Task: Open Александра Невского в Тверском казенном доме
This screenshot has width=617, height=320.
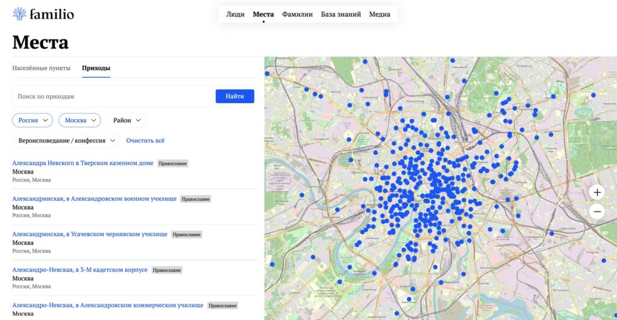Action: (x=83, y=163)
